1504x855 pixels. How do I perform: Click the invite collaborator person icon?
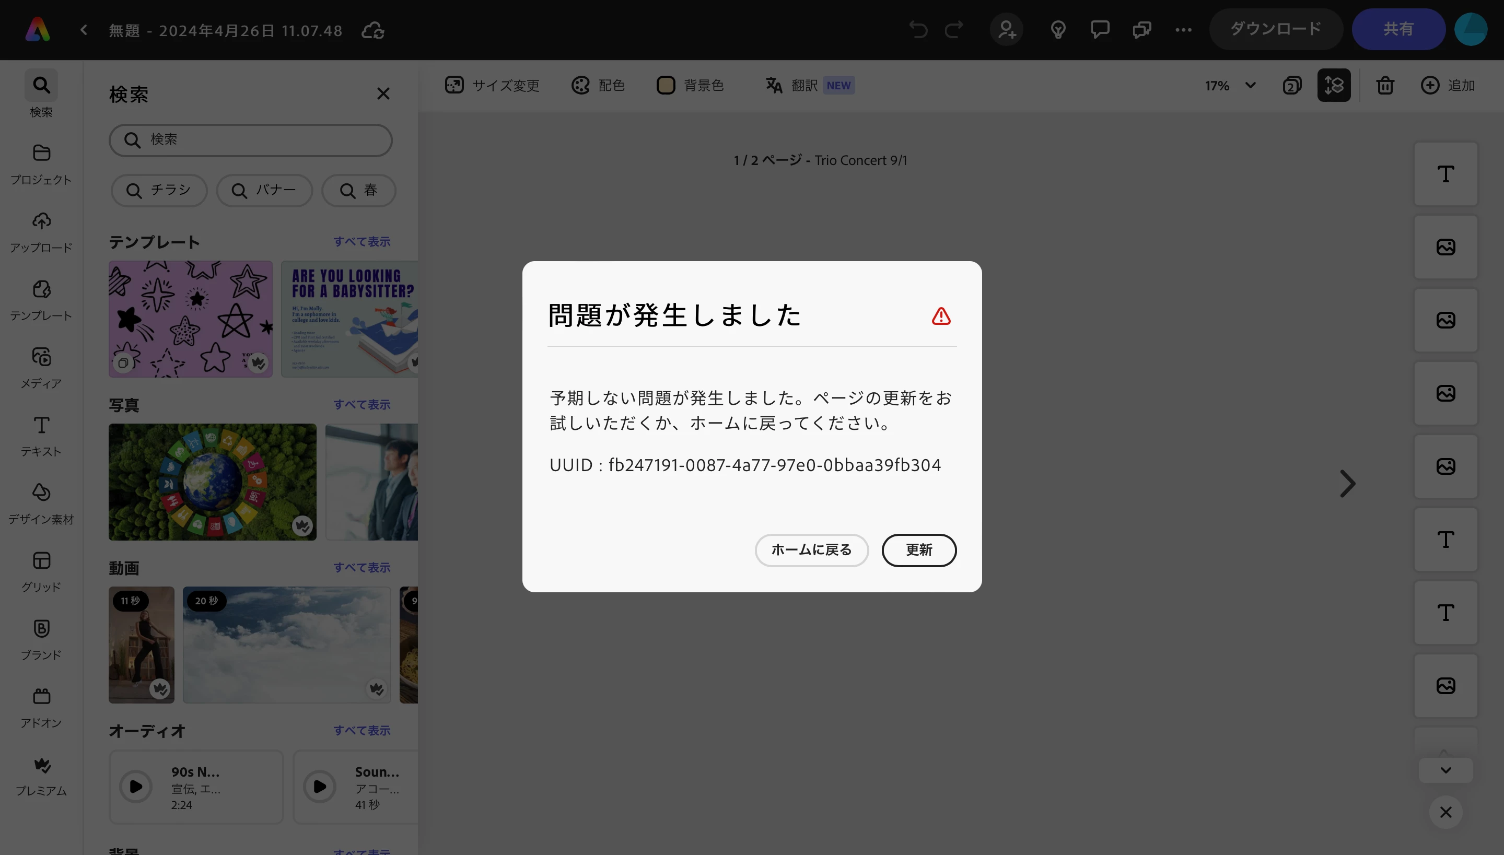1007,29
